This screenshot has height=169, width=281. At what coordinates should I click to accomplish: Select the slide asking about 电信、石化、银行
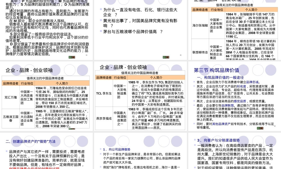pos(140,30)
